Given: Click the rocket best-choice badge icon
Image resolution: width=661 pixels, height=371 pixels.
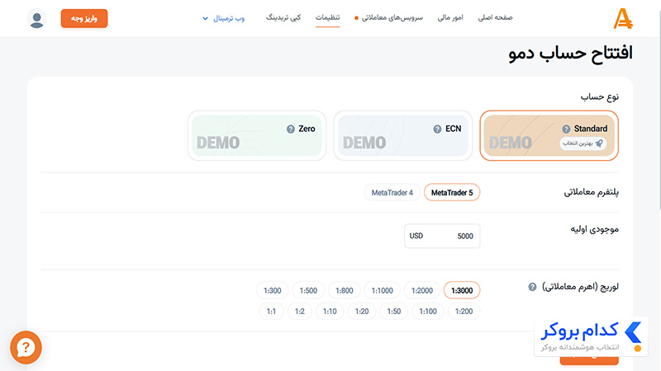Looking at the screenshot, I should (598, 143).
